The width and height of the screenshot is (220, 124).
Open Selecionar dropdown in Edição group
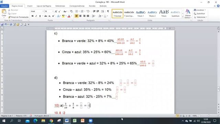coord(200,17)
